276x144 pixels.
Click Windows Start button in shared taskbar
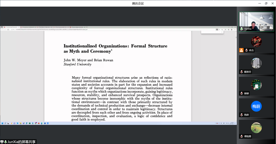tap(2, 123)
